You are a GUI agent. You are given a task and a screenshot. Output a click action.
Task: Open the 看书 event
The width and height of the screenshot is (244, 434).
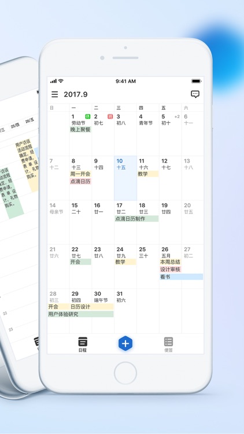181,277
